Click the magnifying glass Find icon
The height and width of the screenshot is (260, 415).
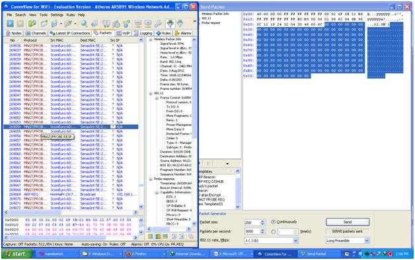pos(84,24)
